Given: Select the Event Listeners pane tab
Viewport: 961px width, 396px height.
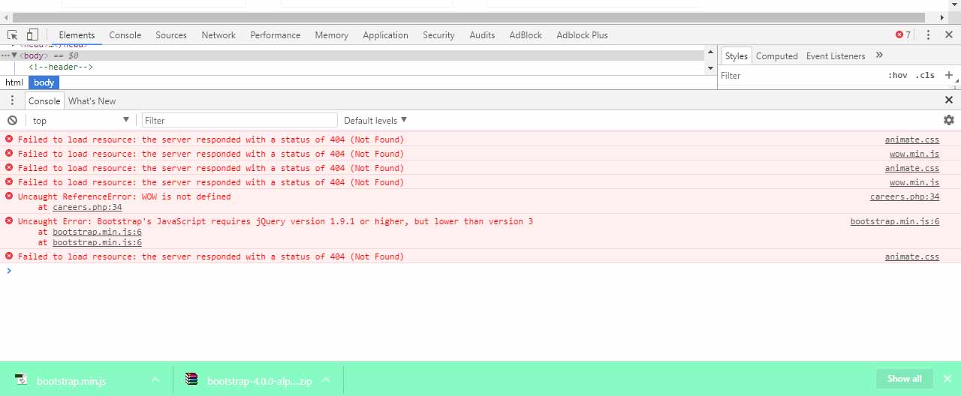Looking at the screenshot, I should click(x=836, y=56).
